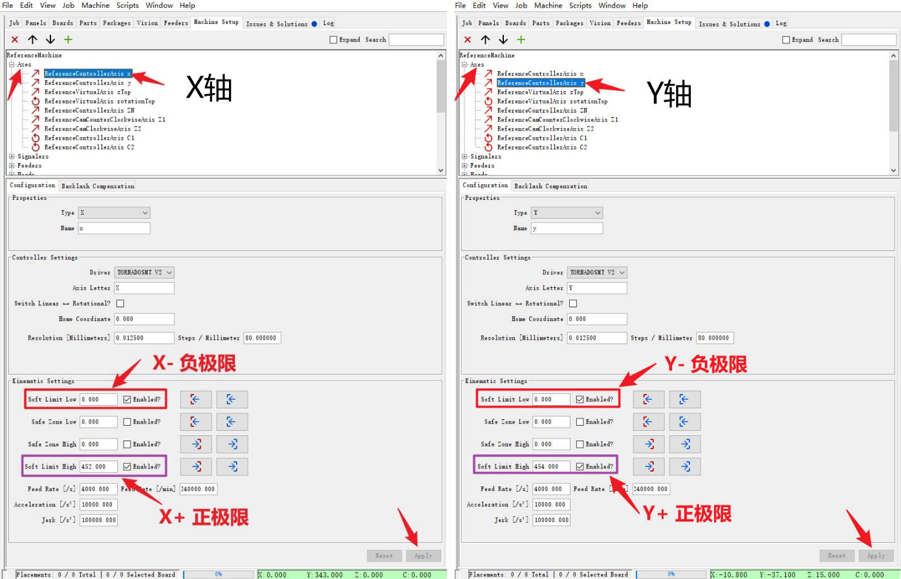Open Scripts menu in right window
This screenshot has height=579, width=901.
coord(580,5)
